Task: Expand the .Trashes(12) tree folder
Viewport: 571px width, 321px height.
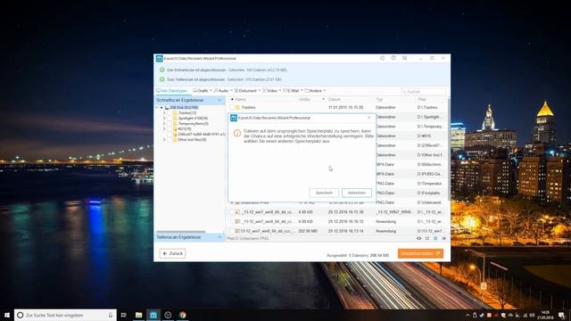Action: 164,113
